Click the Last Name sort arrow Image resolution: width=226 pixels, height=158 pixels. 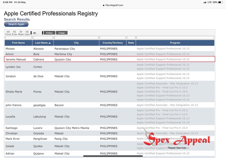pyautogui.click(x=50, y=43)
